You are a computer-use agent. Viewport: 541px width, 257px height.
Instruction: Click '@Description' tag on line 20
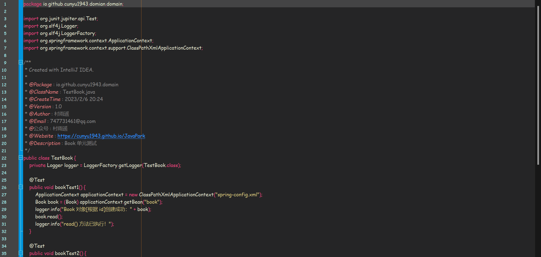(45, 143)
